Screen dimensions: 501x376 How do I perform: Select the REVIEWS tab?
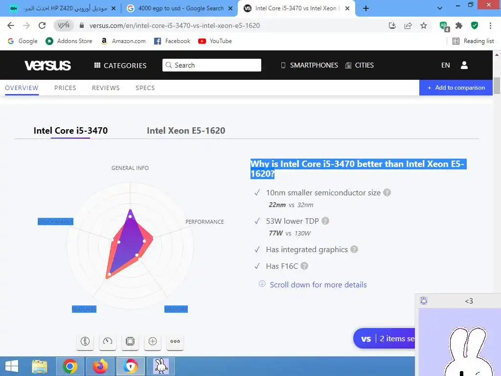point(106,88)
